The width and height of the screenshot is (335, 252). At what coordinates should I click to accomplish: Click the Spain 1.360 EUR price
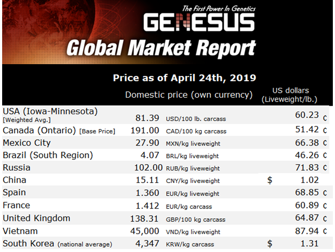pos(148,193)
